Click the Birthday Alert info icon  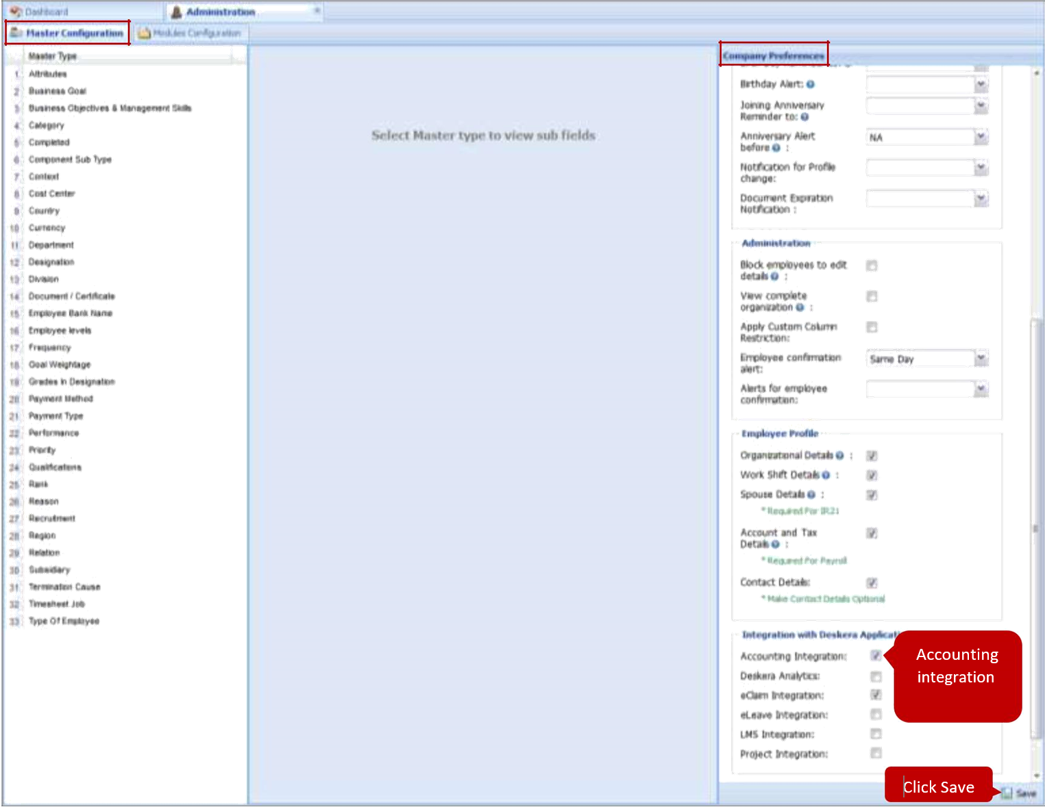(810, 84)
